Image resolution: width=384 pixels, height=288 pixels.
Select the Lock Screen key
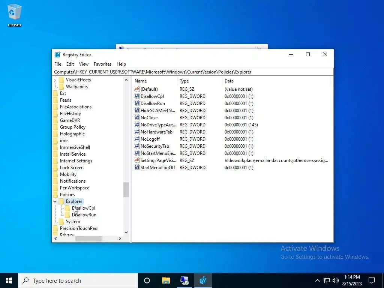[72, 168]
